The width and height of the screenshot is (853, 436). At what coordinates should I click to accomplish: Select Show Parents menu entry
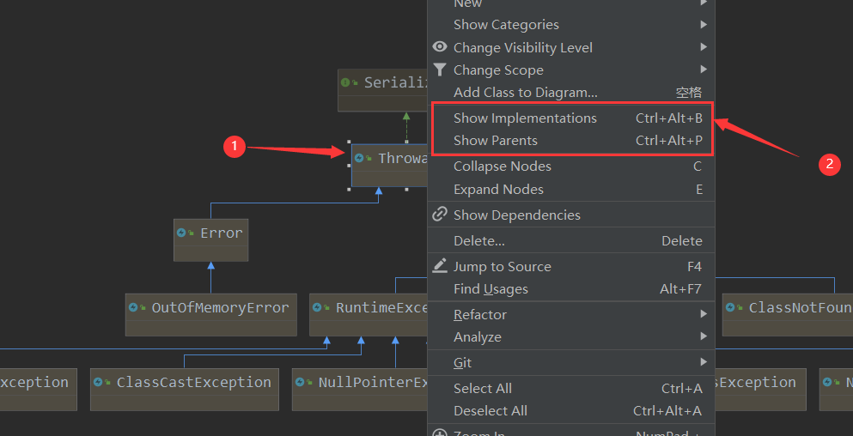tap(496, 141)
